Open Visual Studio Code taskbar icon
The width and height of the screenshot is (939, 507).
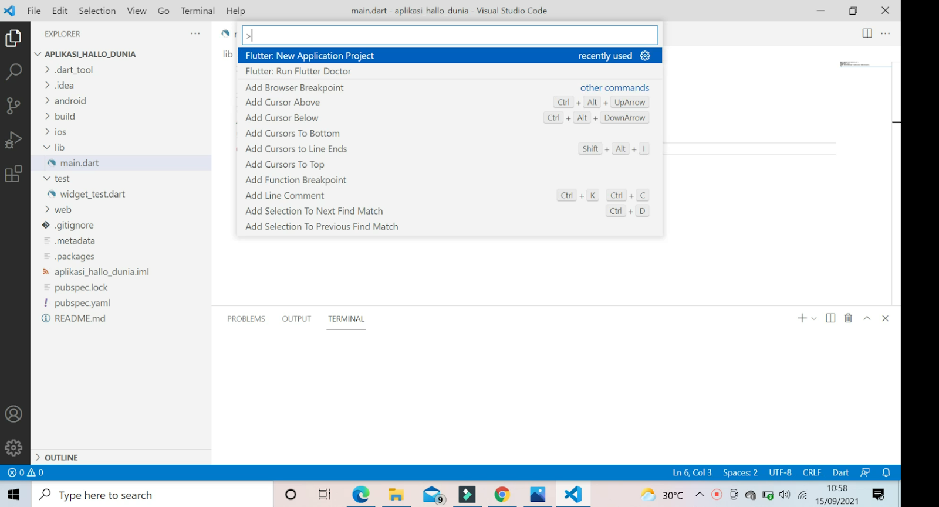[573, 495]
